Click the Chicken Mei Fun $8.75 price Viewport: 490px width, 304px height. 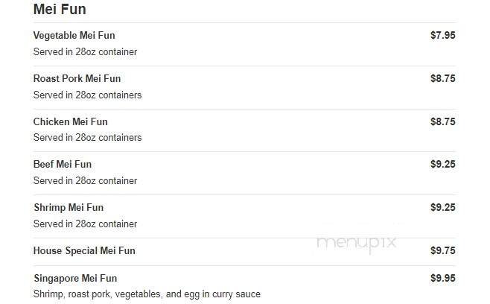[443, 121]
